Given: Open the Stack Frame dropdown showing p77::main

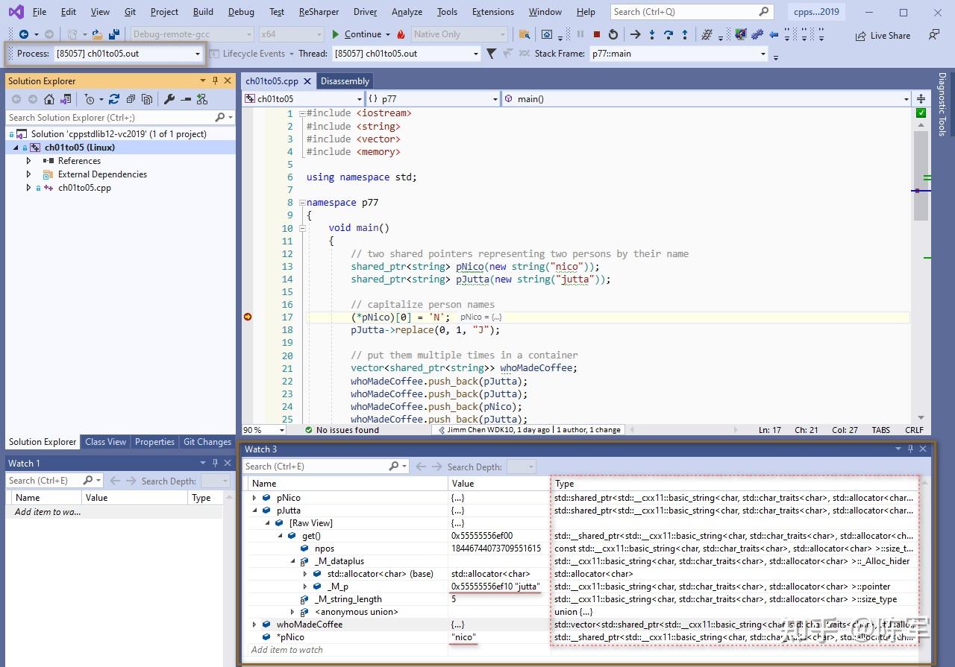Looking at the screenshot, I should pyautogui.click(x=762, y=53).
